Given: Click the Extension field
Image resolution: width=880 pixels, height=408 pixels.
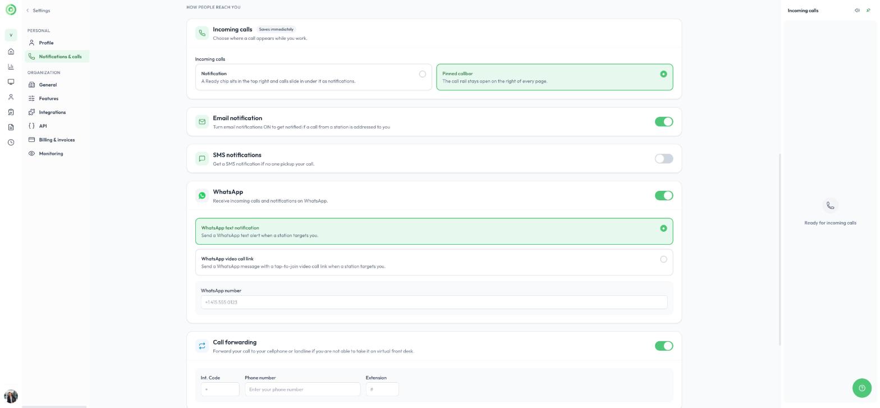Looking at the screenshot, I should [x=382, y=389].
